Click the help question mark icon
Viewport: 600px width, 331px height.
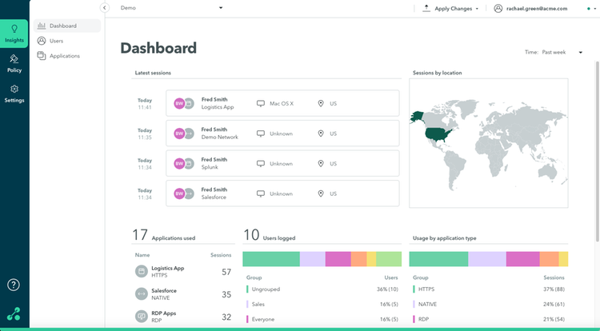pyautogui.click(x=14, y=285)
